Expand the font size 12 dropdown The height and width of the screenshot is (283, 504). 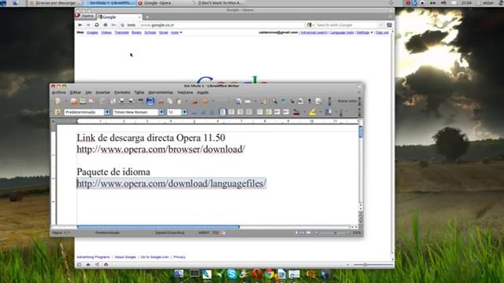(184, 112)
